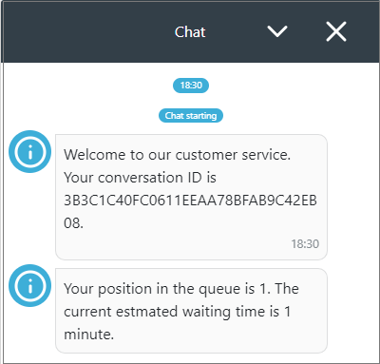Image resolution: width=380 pixels, height=364 pixels.
Task: Click the info icon beside the Welcome message
Action: [29, 151]
